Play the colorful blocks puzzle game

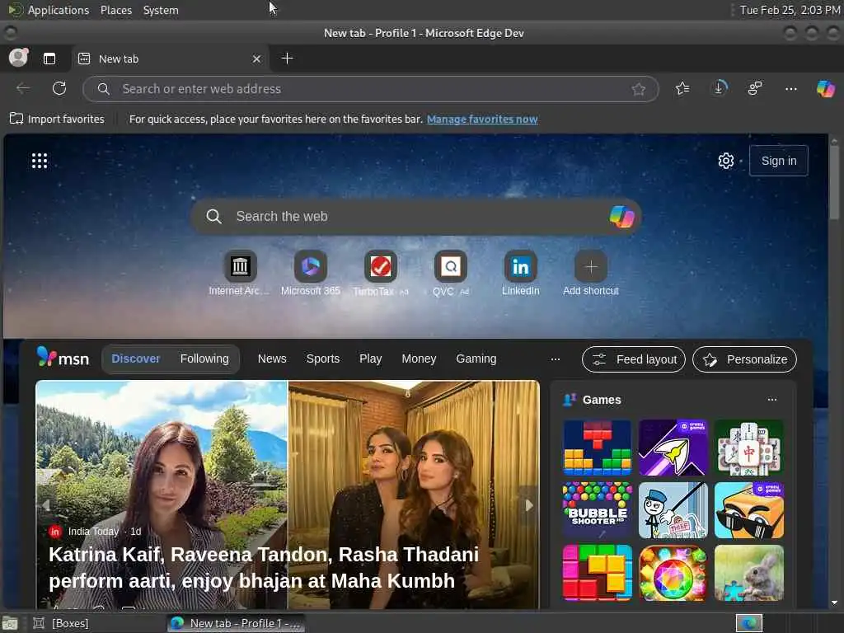tap(597, 573)
